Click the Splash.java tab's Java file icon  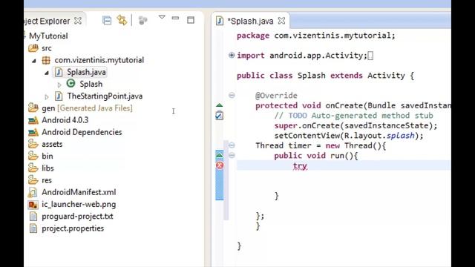(x=220, y=21)
